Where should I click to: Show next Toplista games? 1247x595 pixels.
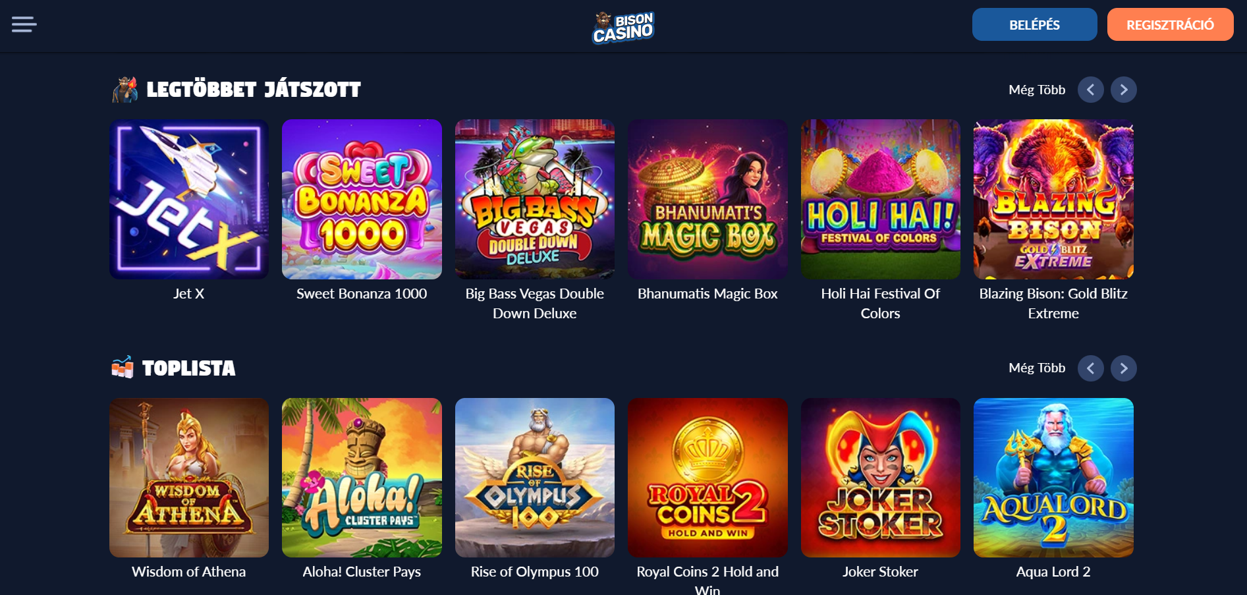[1123, 368]
